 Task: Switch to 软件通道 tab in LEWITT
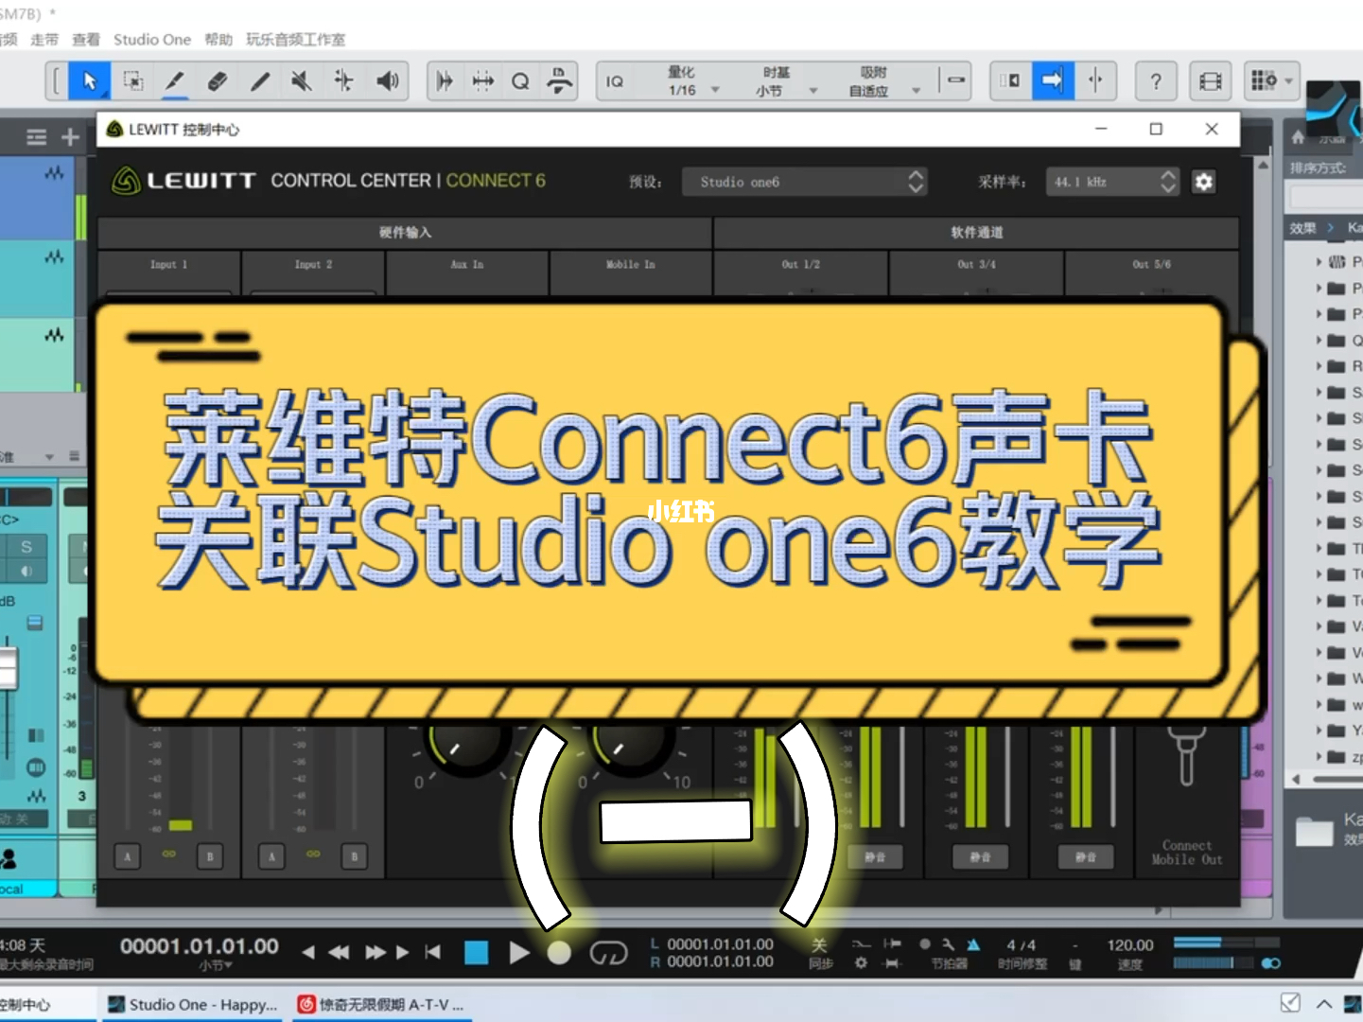[976, 232]
